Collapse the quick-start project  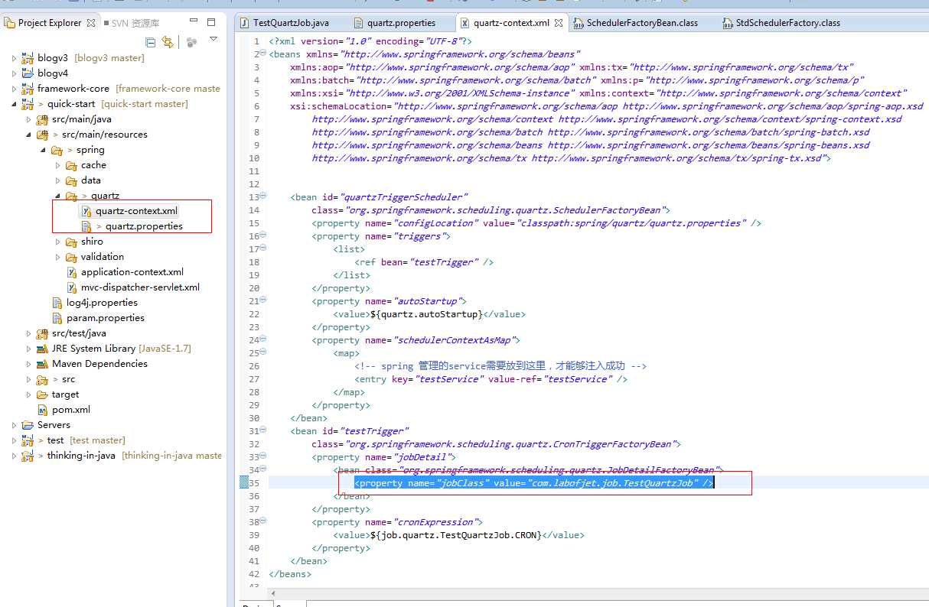pyautogui.click(x=15, y=104)
